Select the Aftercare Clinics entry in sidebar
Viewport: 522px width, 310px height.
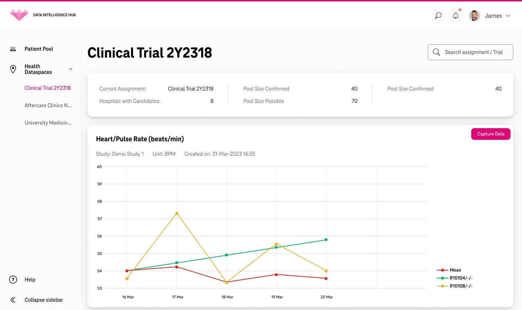tap(48, 105)
